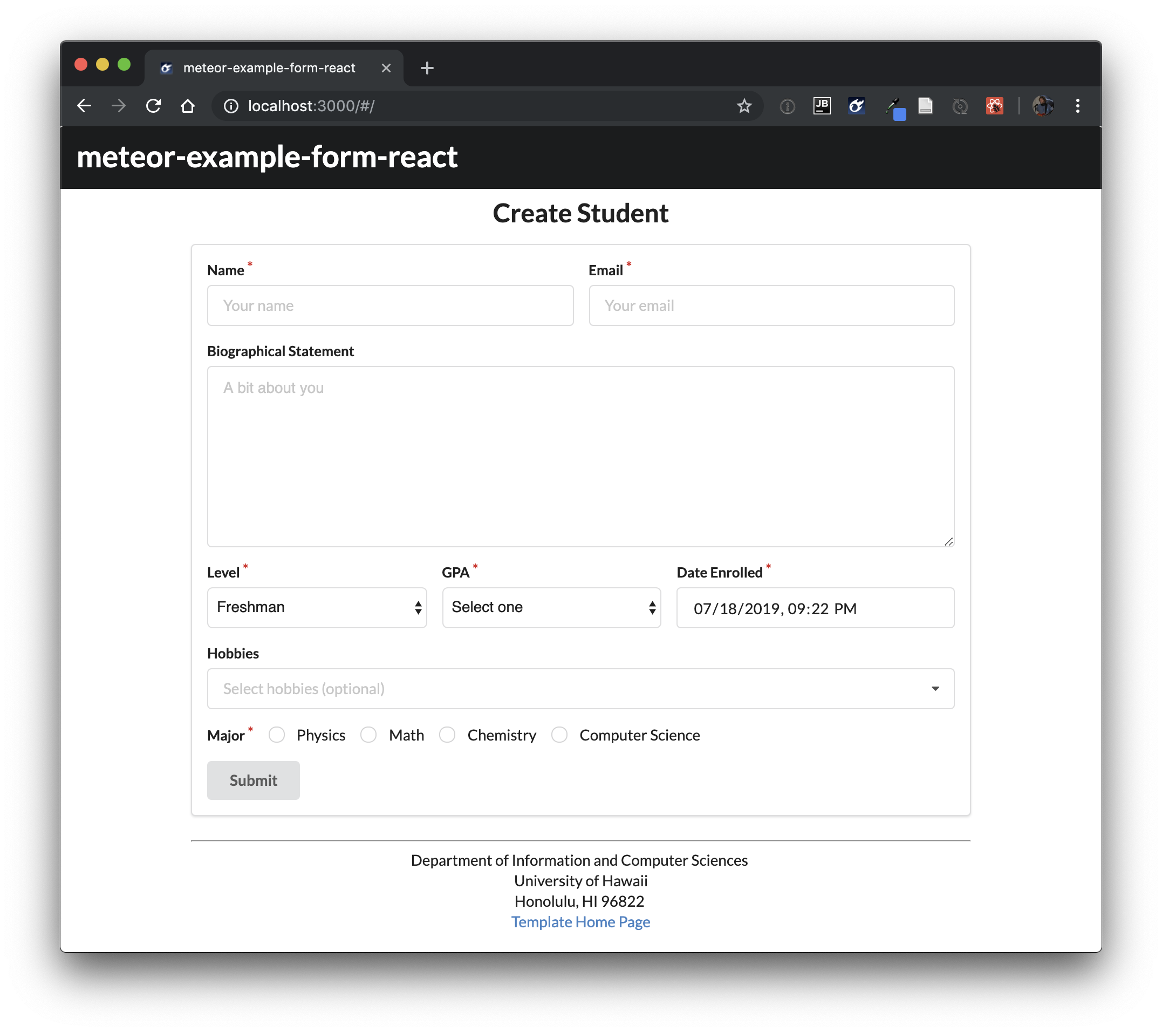
Task: Open the GPA Select one dropdown
Action: (x=551, y=608)
